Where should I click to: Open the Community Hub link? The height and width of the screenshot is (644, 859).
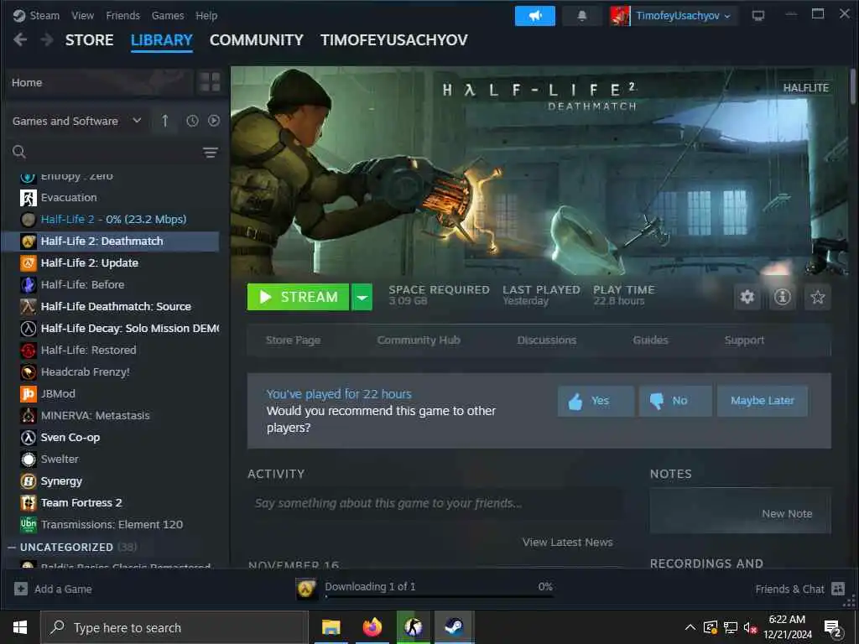tap(419, 340)
